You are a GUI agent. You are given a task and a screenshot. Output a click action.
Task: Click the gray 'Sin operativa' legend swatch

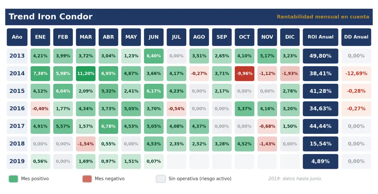[161, 179]
